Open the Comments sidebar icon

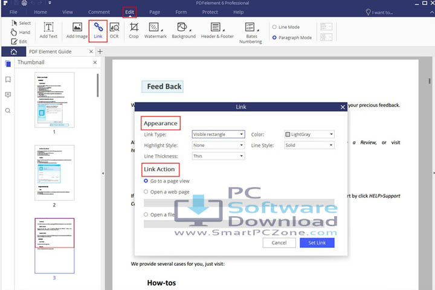point(8,95)
